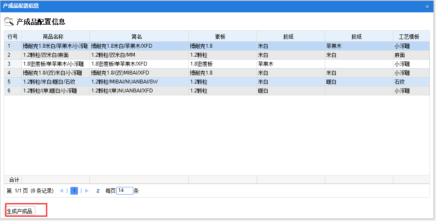Screen dimensions: 436x221
Task: Click the 苹果木 胶纸 cell in row 1
Action: pos(359,46)
